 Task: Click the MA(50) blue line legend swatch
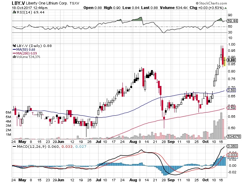click(x=15, y=50)
